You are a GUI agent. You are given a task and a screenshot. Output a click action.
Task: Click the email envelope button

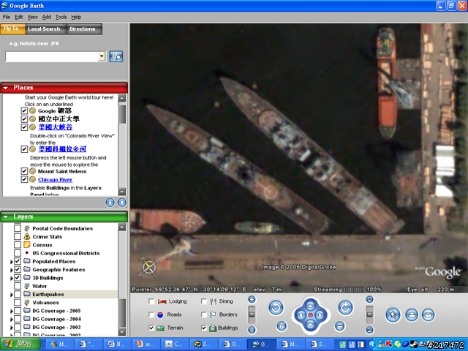point(429,315)
